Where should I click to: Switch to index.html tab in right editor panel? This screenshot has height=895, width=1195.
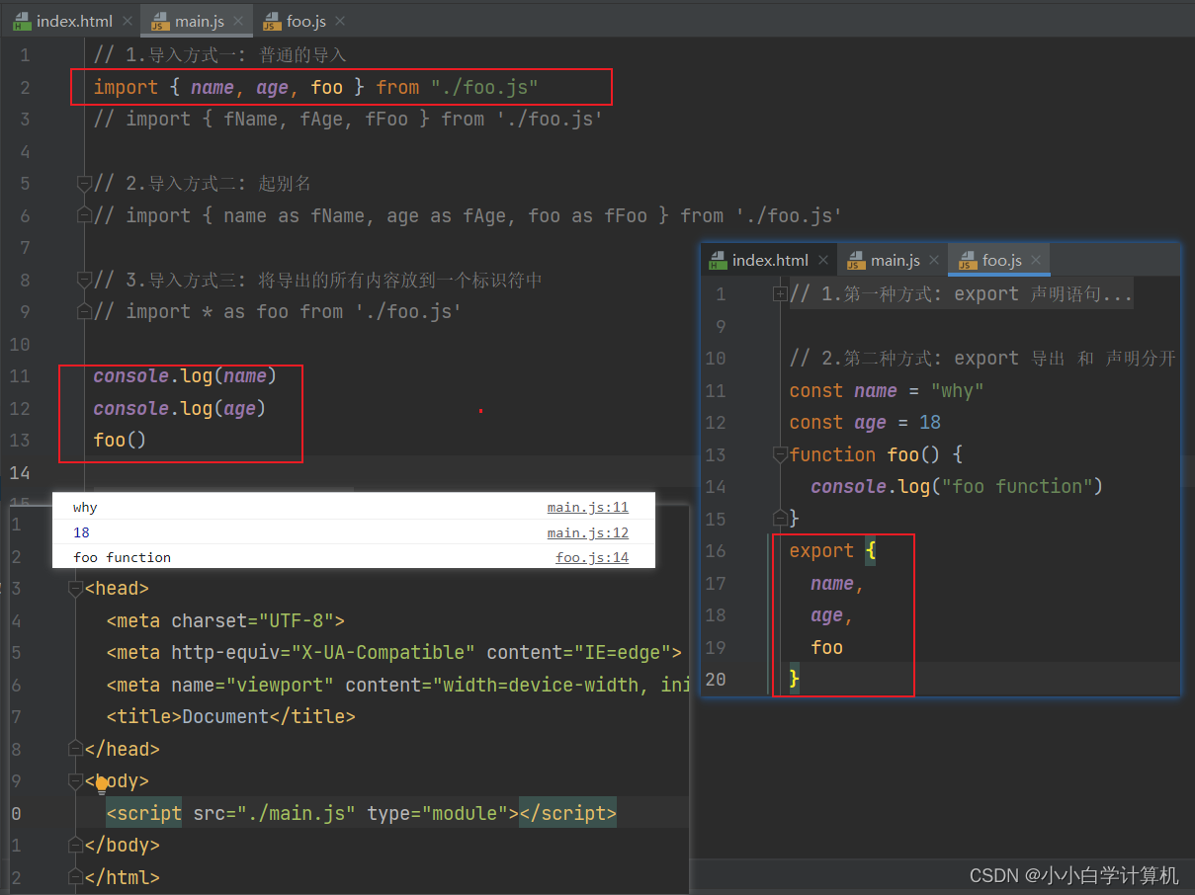767,261
